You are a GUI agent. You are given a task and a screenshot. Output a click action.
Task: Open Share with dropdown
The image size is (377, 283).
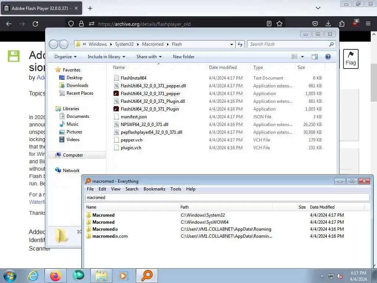(149, 57)
